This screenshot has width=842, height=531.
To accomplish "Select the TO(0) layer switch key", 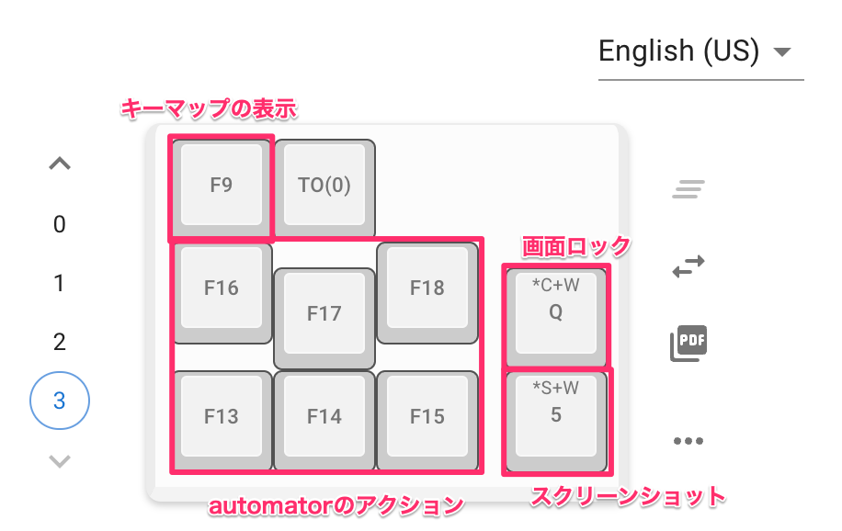I will [324, 188].
